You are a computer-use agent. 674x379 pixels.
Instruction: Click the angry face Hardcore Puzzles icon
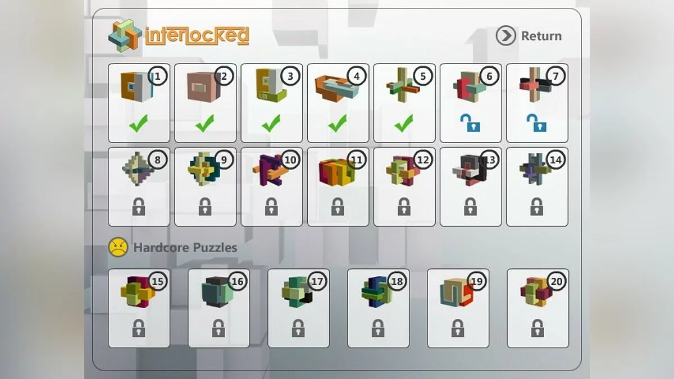(118, 248)
